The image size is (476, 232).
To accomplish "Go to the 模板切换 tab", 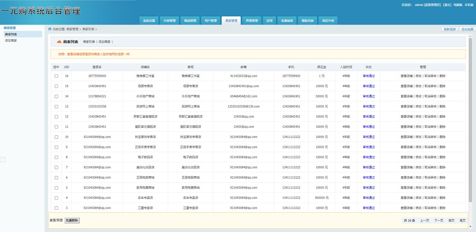I will [x=307, y=20].
